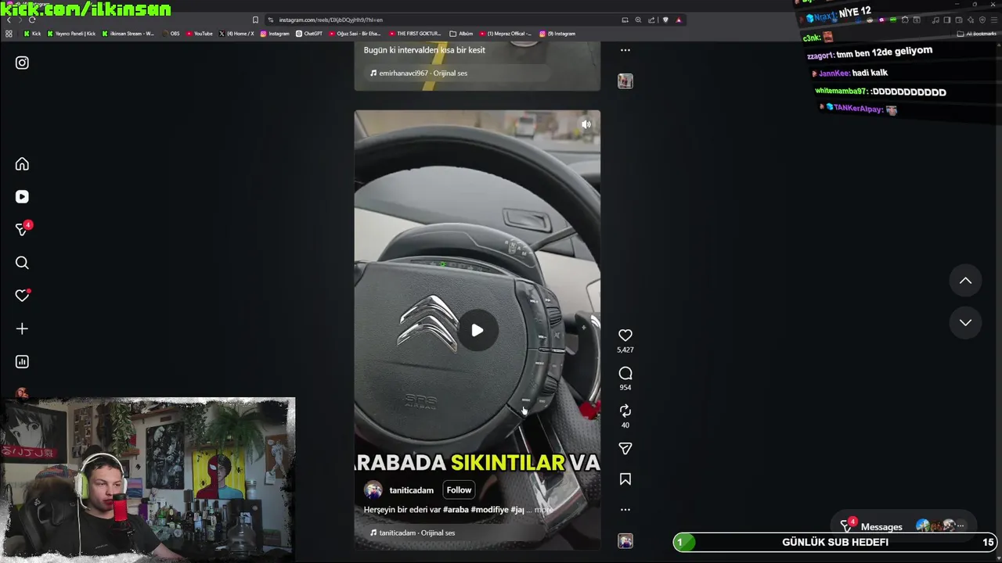Open Instagram Search in the sidebar
The image size is (1002, 563).
22,263
